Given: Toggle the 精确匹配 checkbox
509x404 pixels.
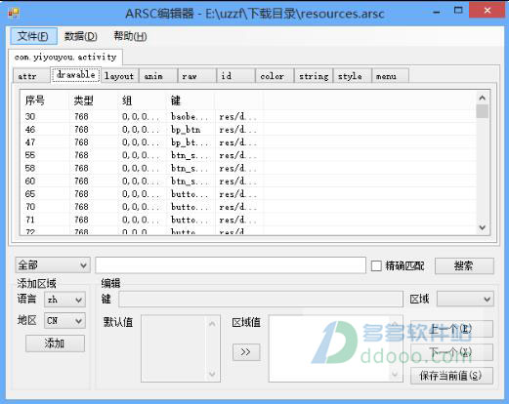Looking at the screenshot, I should click(376, 265).
